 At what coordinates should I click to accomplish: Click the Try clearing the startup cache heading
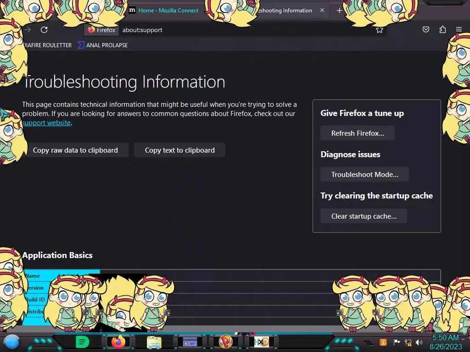pos(376,196)
